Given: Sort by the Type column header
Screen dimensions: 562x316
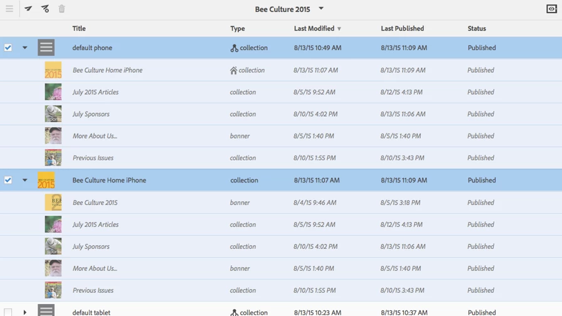Looking at the screenshot, I should (x=238, y=28).
